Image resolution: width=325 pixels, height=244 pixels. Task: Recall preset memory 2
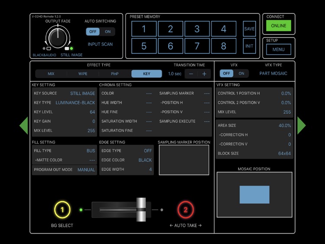pyautogui.click(x=170, y=29)
